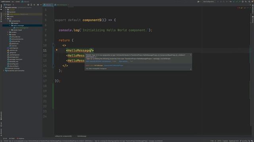Click the Debug bug icon in toolbar
Viewport: 254px width, 142px height.
pos(221,2)
